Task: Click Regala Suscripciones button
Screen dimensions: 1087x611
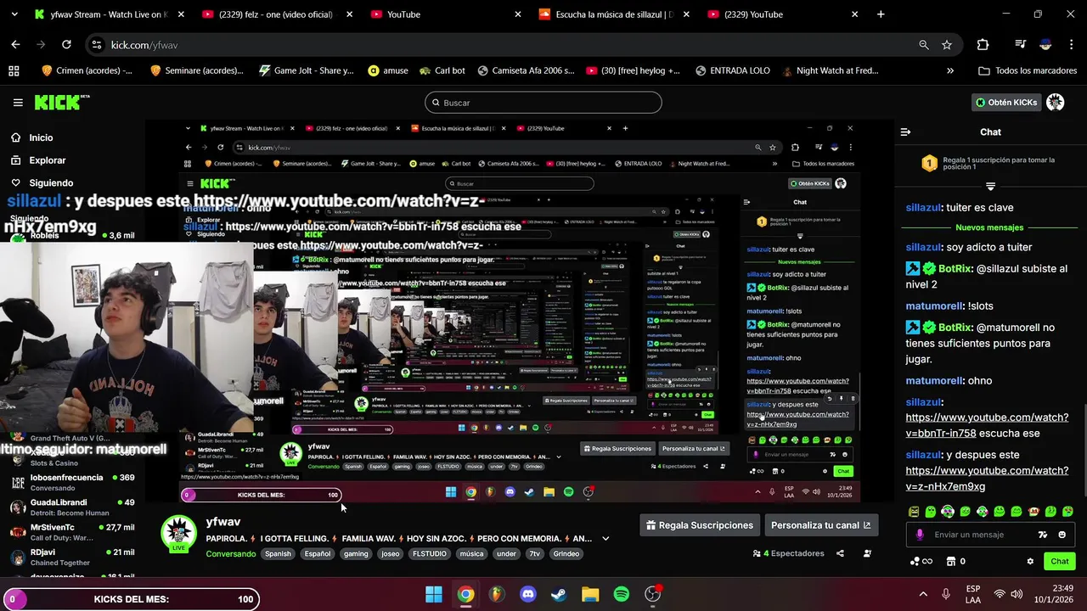Action: [x=699, y=525]
